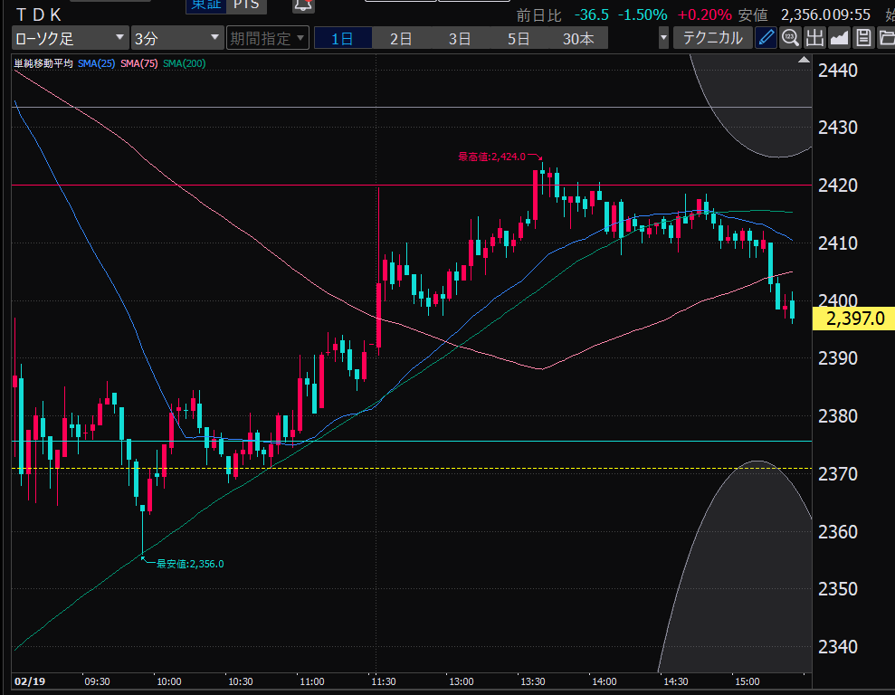The width and height of the screenshot is (895, 695).
Task: Click the open folder icon
Action: click(885, 38)
